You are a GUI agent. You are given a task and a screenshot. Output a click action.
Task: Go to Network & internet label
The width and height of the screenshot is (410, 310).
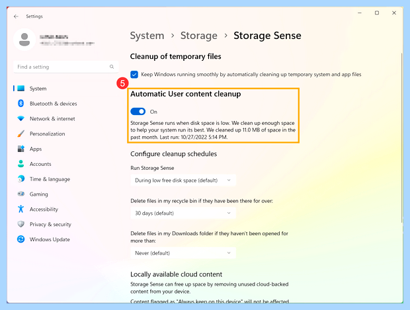coord(52,119)
